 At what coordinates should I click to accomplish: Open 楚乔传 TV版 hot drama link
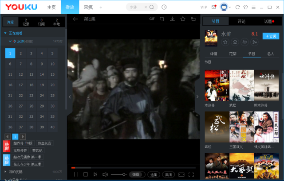point(23,143)
